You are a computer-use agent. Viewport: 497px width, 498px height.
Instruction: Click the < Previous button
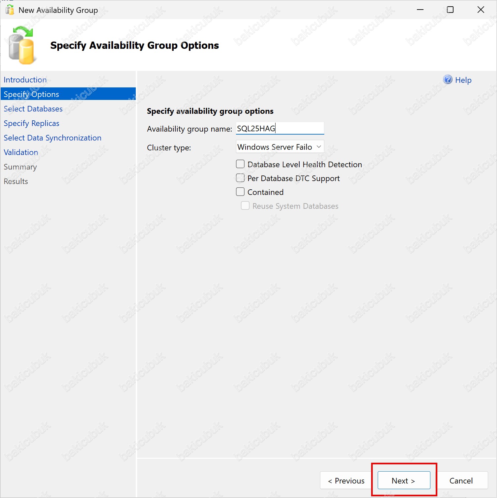coord(346,481)
